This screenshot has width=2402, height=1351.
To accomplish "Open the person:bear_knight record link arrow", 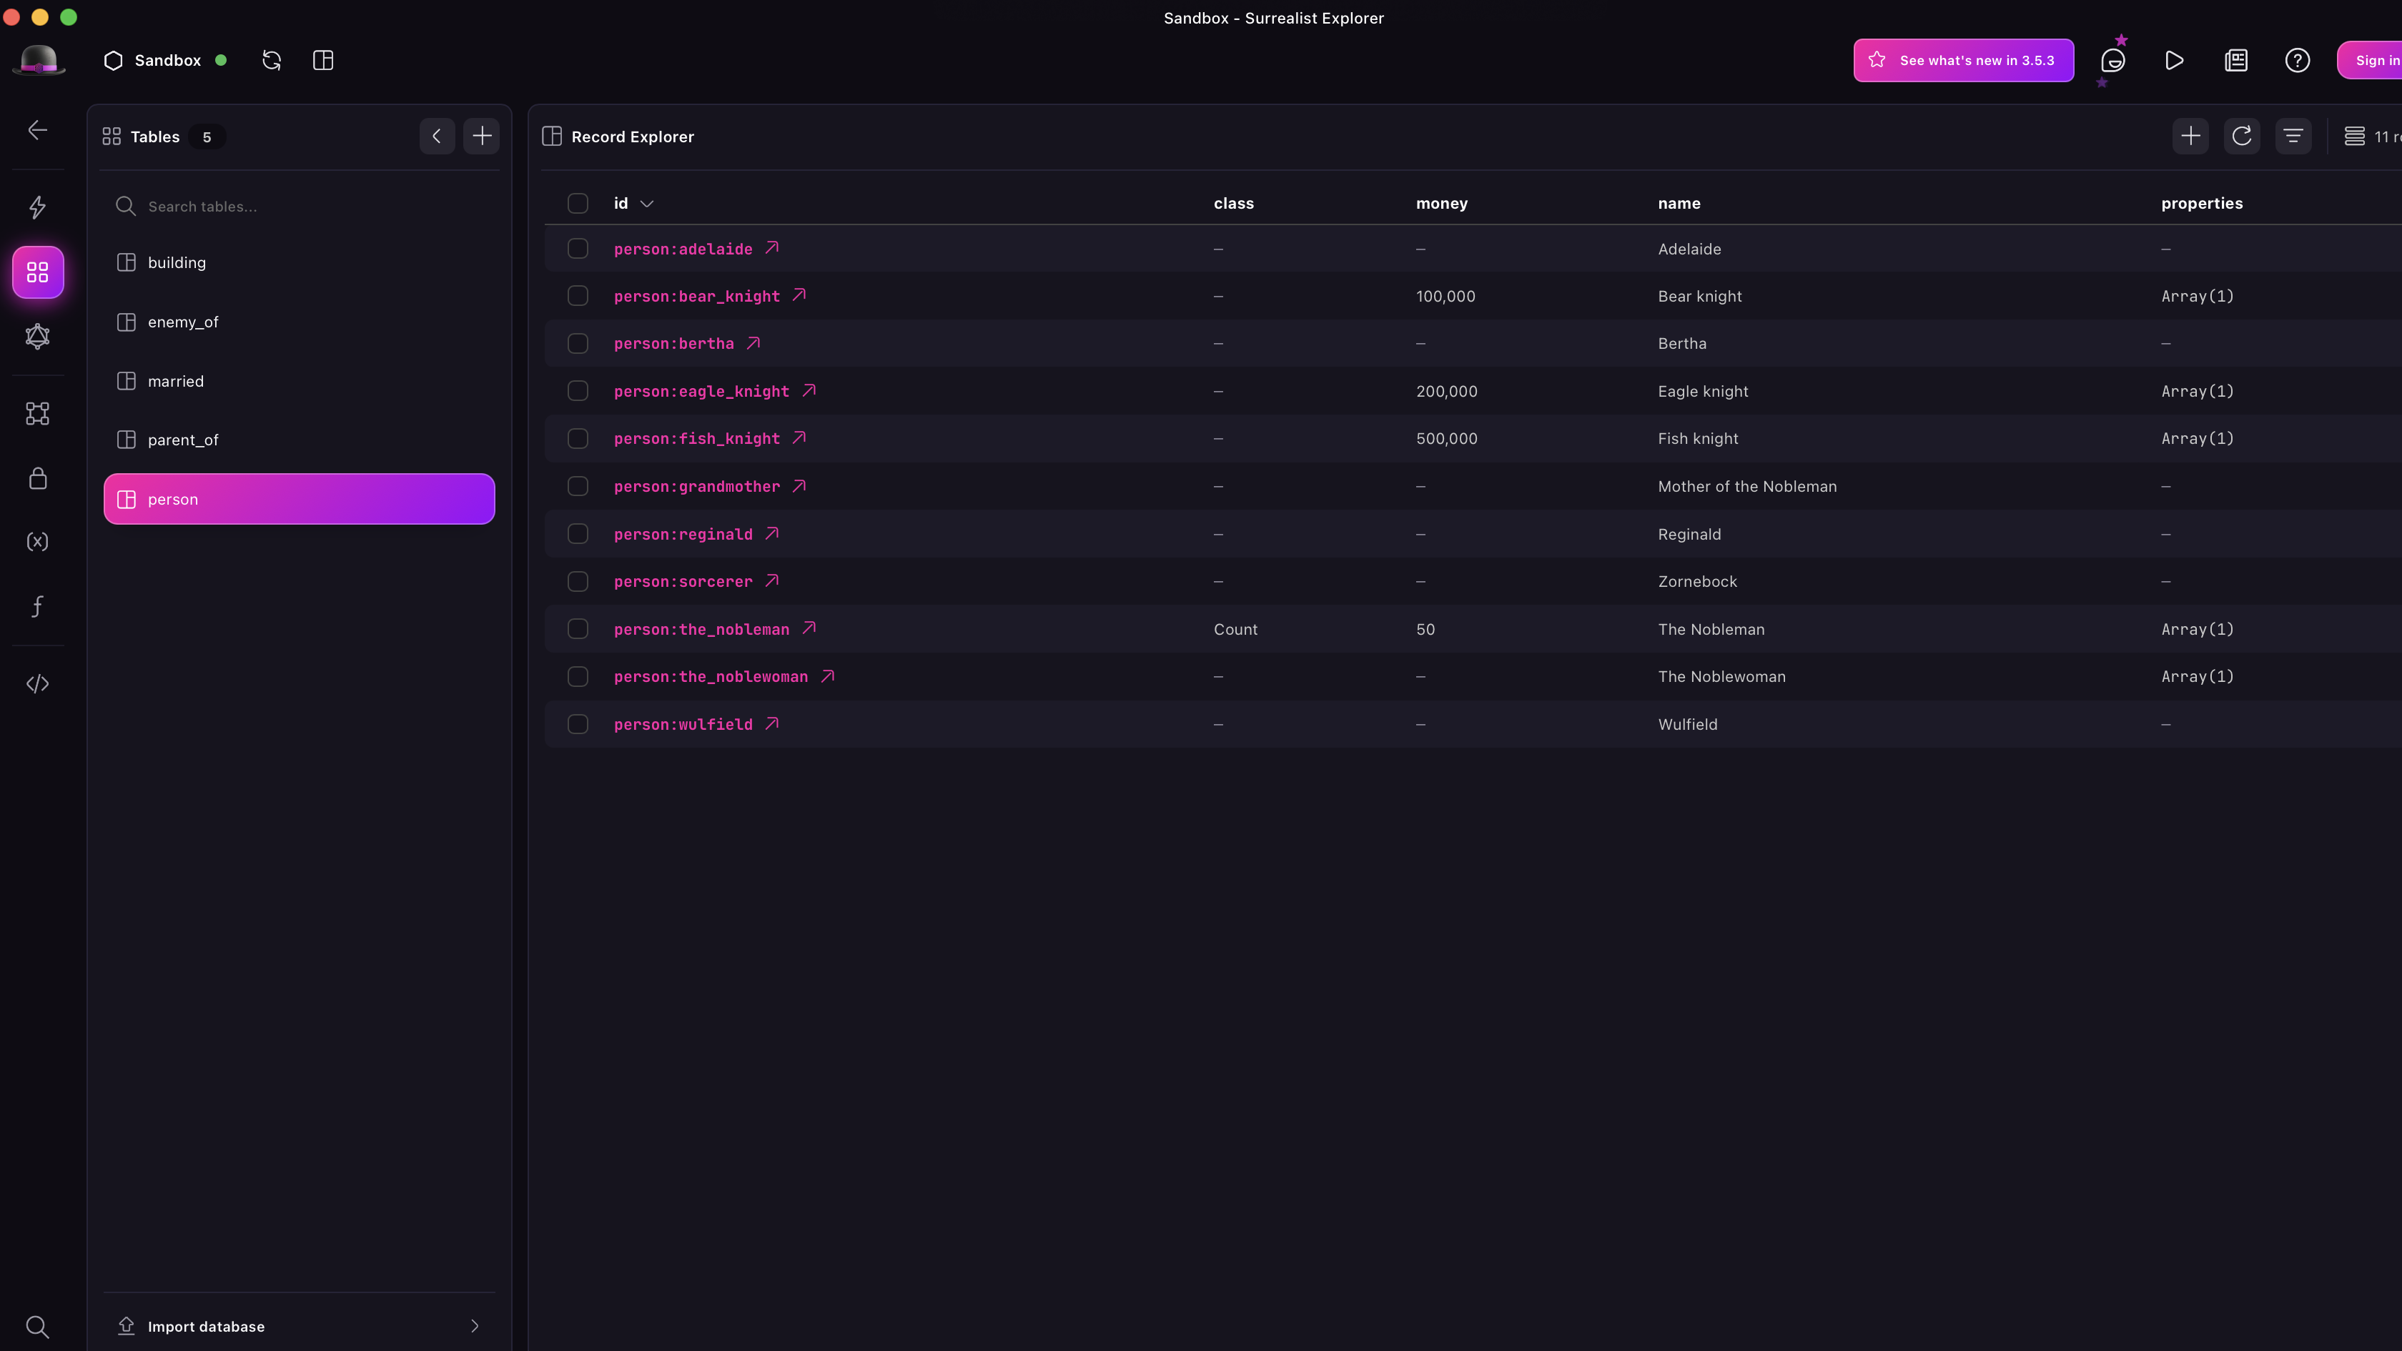I will (799, 295).
